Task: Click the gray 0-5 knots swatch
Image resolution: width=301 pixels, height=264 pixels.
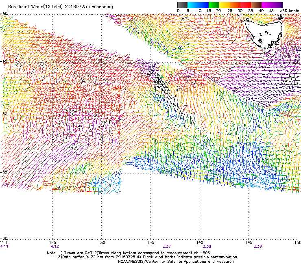Action: 182,5
